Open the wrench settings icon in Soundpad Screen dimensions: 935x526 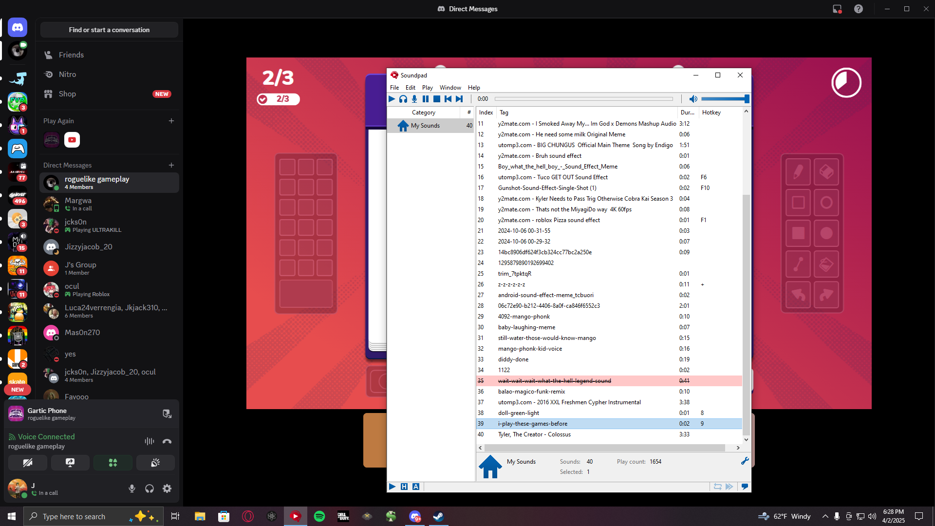(x=745, y=461)
